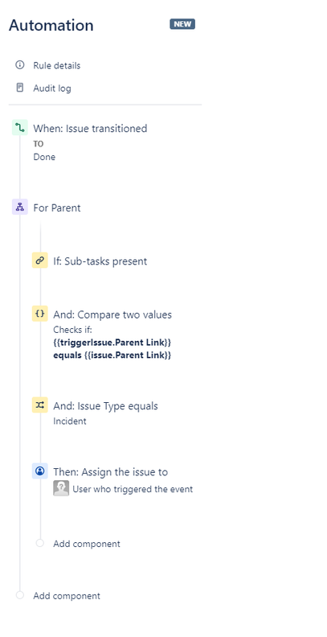
Task: Open the And: Issue Type equals condition
Action: [x=105, y=406]
